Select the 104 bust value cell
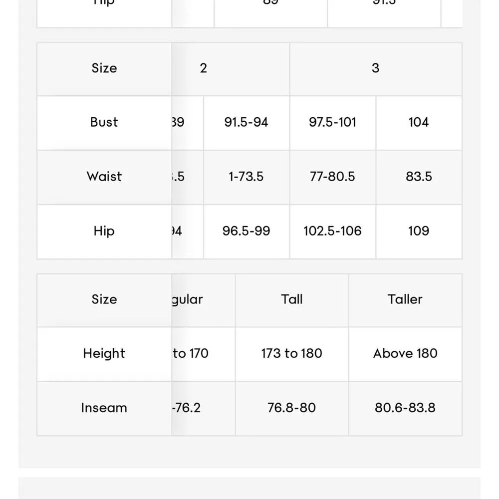Screen dimensions: 499x499 click(418, 122)
